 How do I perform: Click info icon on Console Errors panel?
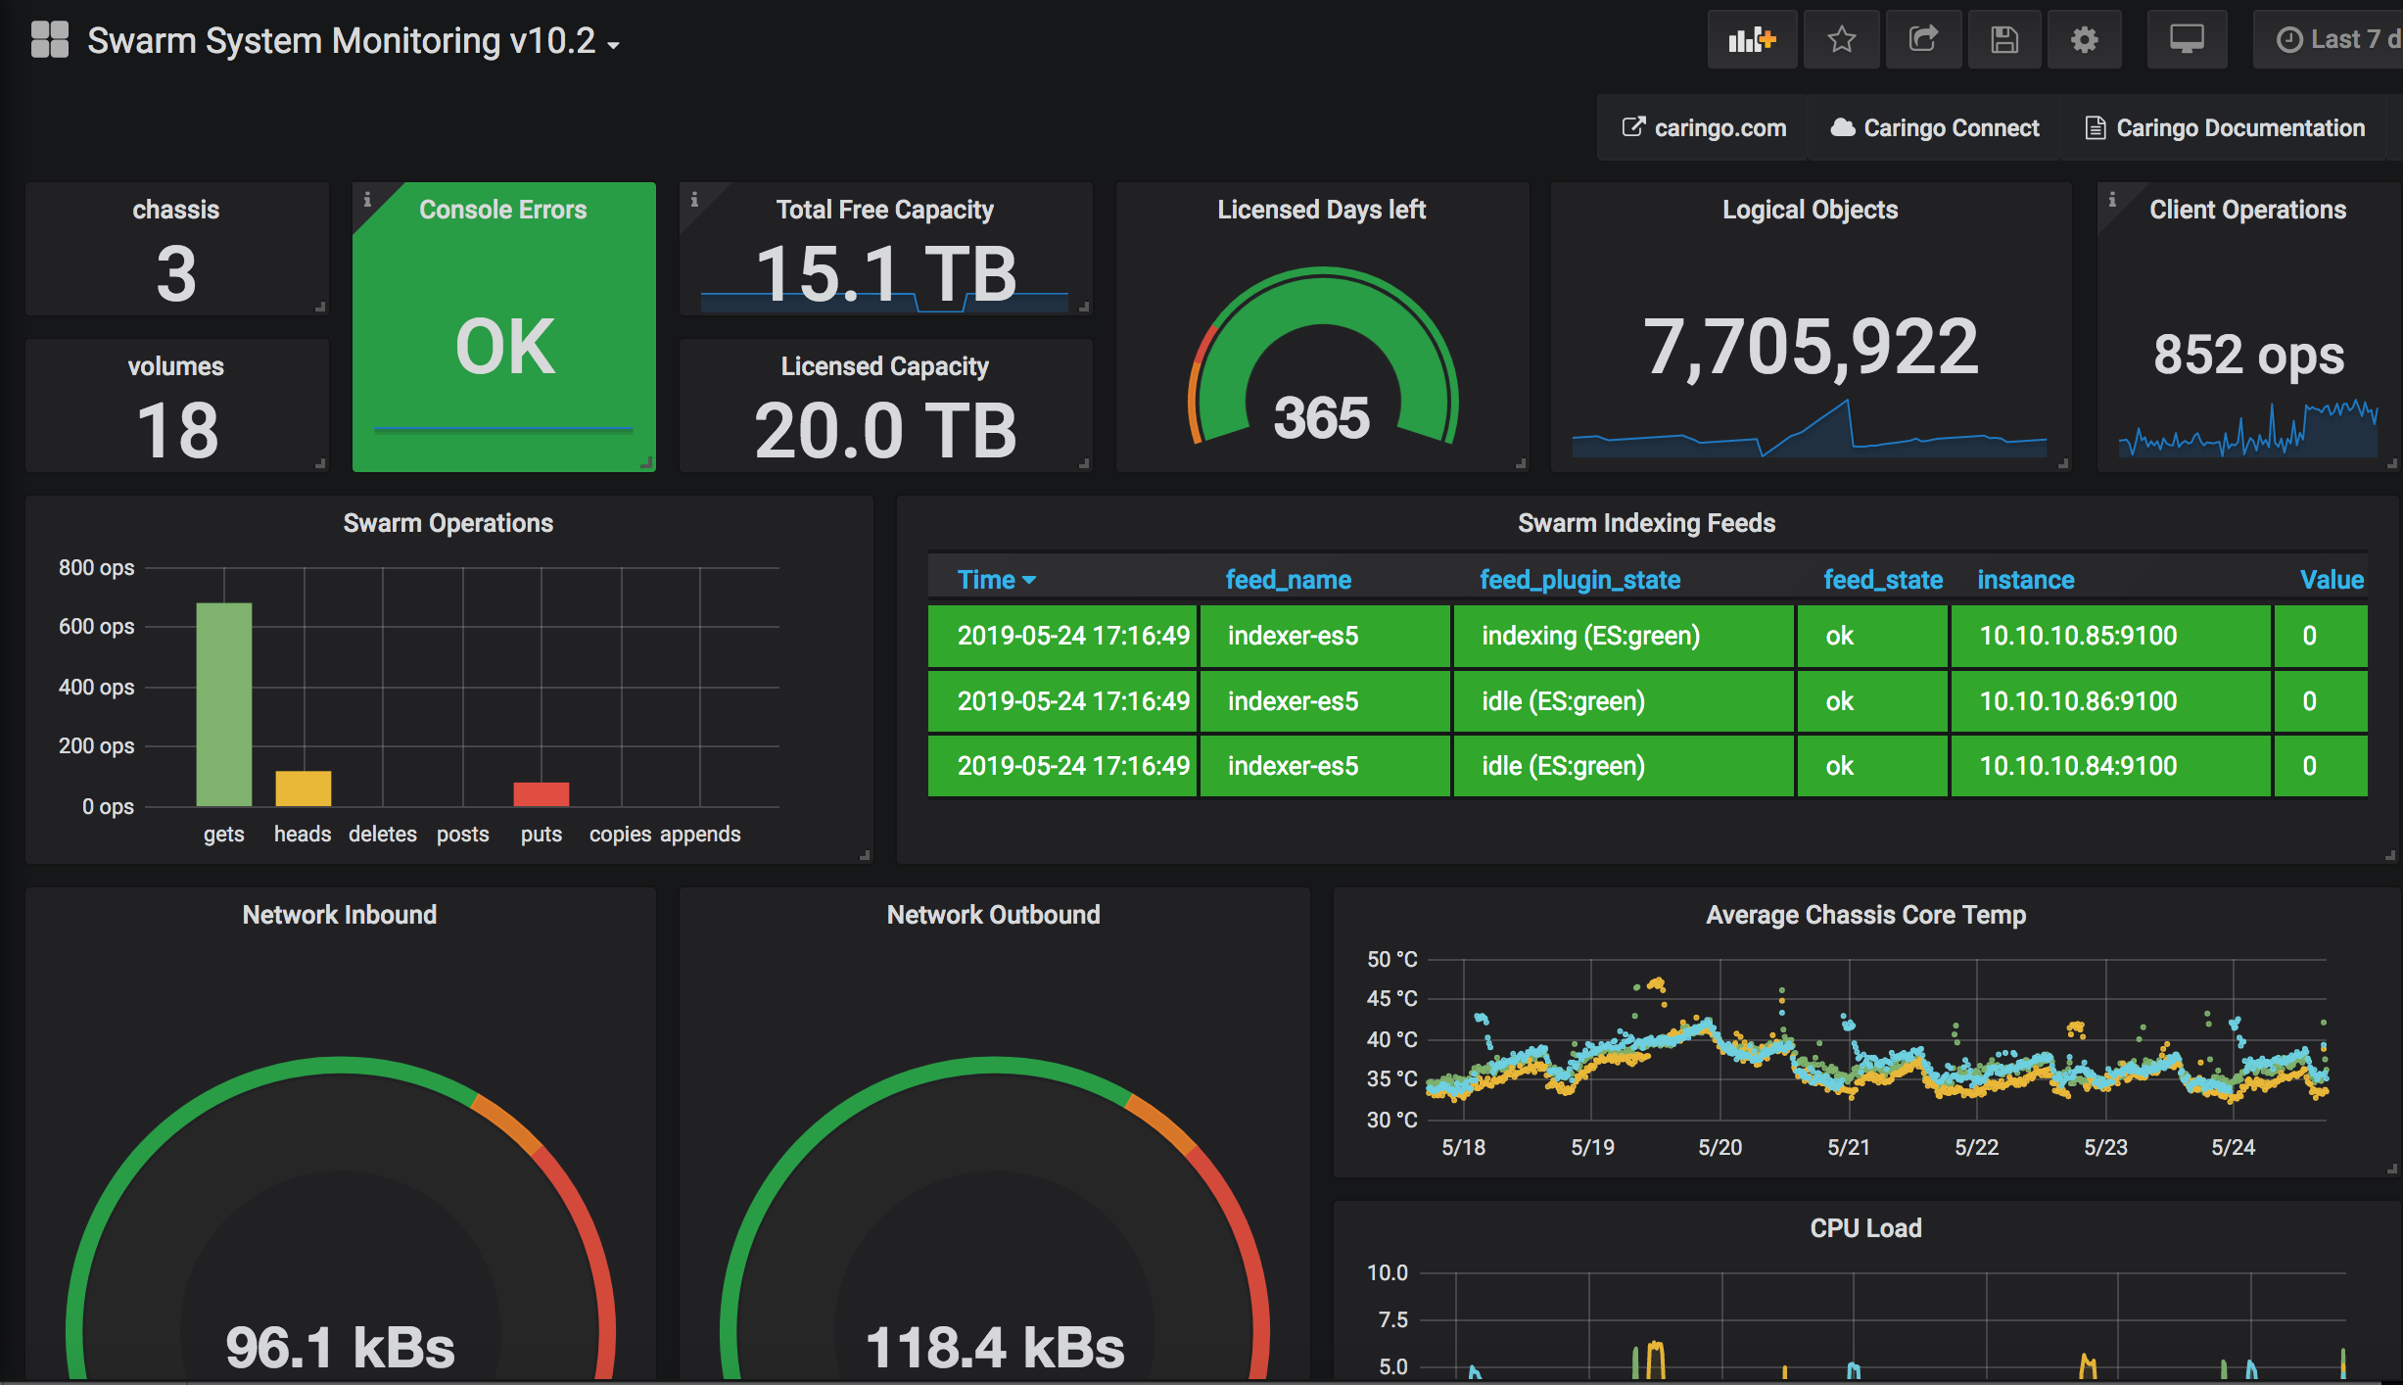367,200
